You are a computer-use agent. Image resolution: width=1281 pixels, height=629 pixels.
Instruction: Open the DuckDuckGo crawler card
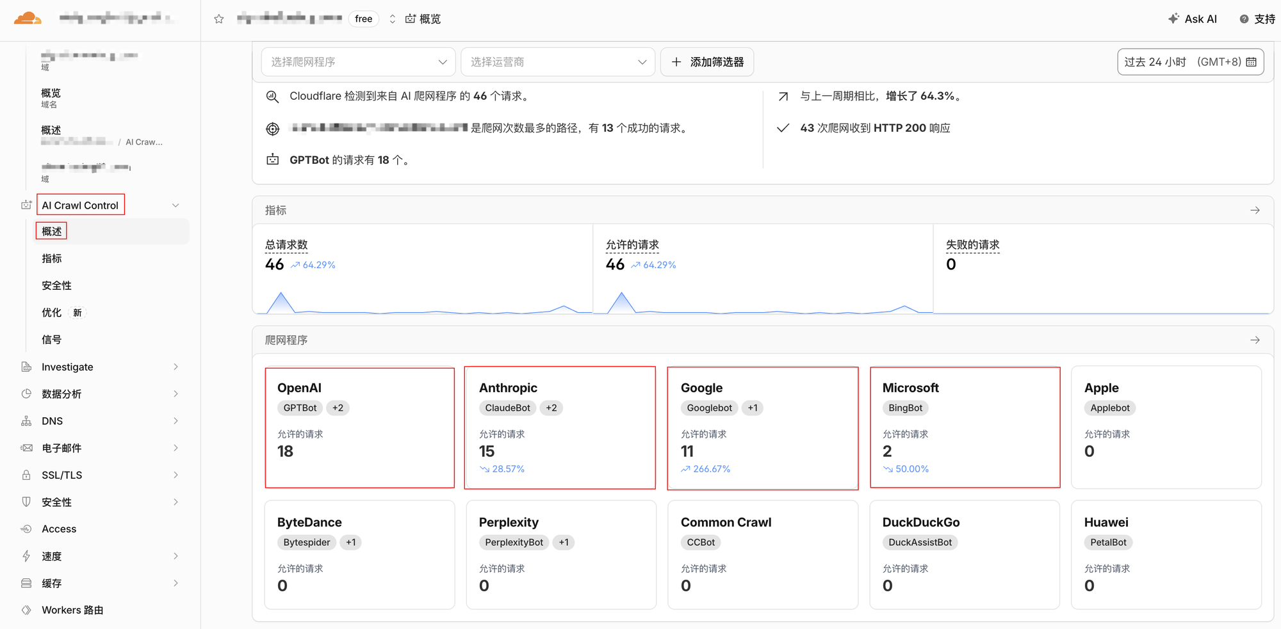coord(965,555)
